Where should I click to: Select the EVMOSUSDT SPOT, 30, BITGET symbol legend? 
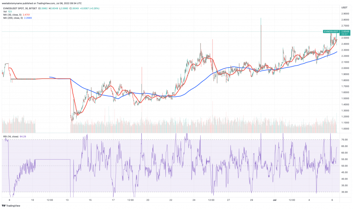[x=20, y=8]
